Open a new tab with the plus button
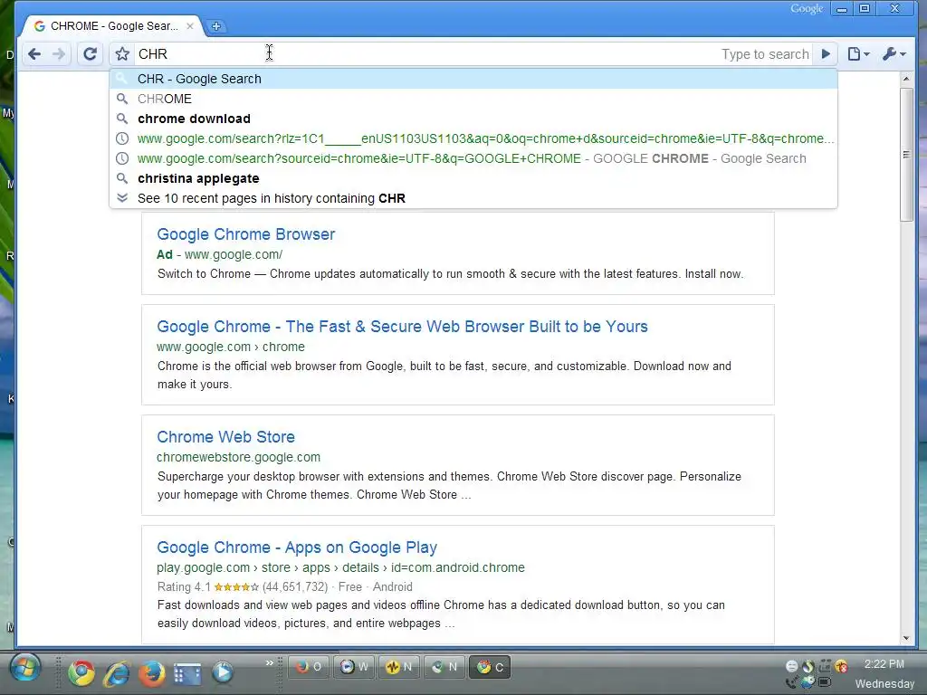Screen dimensions: 927x695 tap(216, 26)
